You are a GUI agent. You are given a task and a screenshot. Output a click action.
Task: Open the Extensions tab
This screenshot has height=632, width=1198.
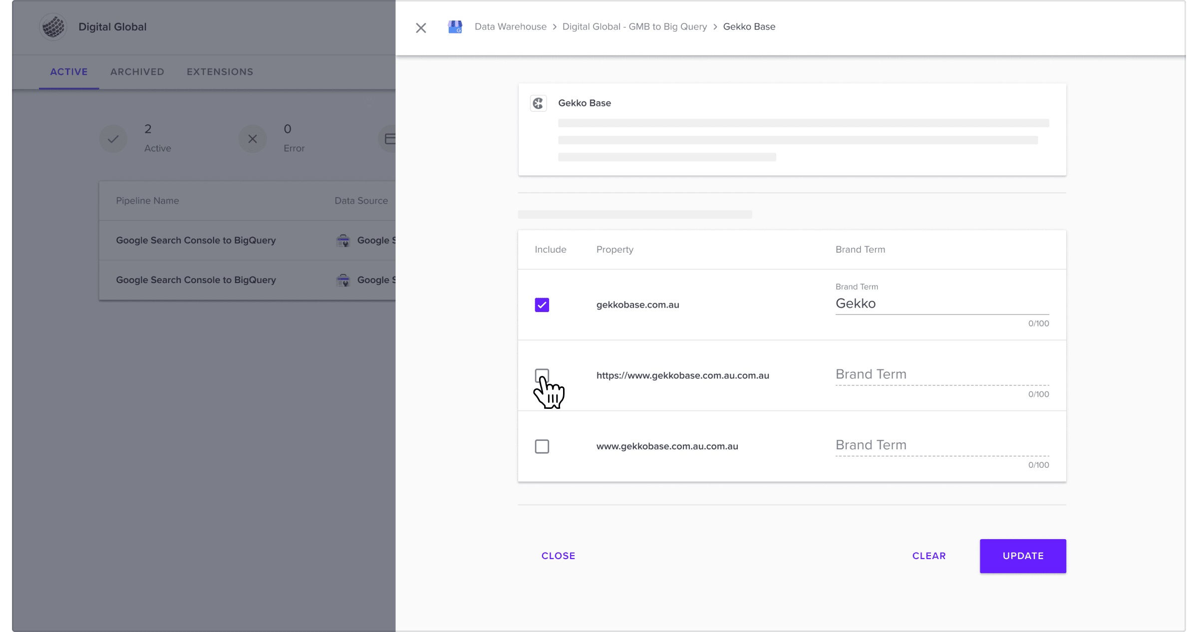[220, 72]
